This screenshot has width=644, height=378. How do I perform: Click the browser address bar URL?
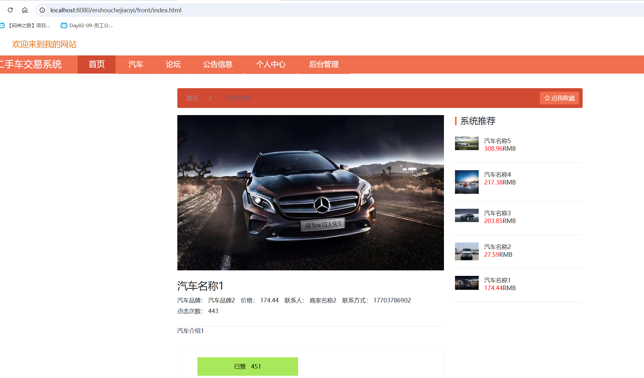click(x=116, y=10)
